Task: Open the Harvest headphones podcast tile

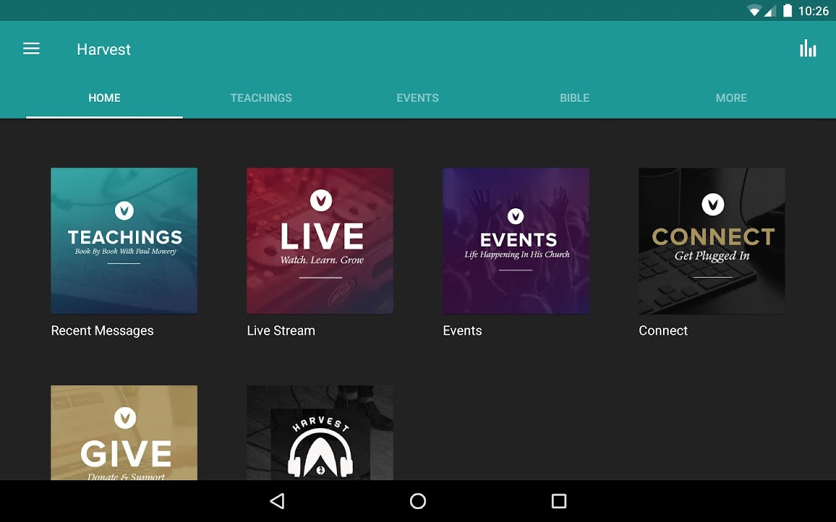Action: click(x=320, y=433)
